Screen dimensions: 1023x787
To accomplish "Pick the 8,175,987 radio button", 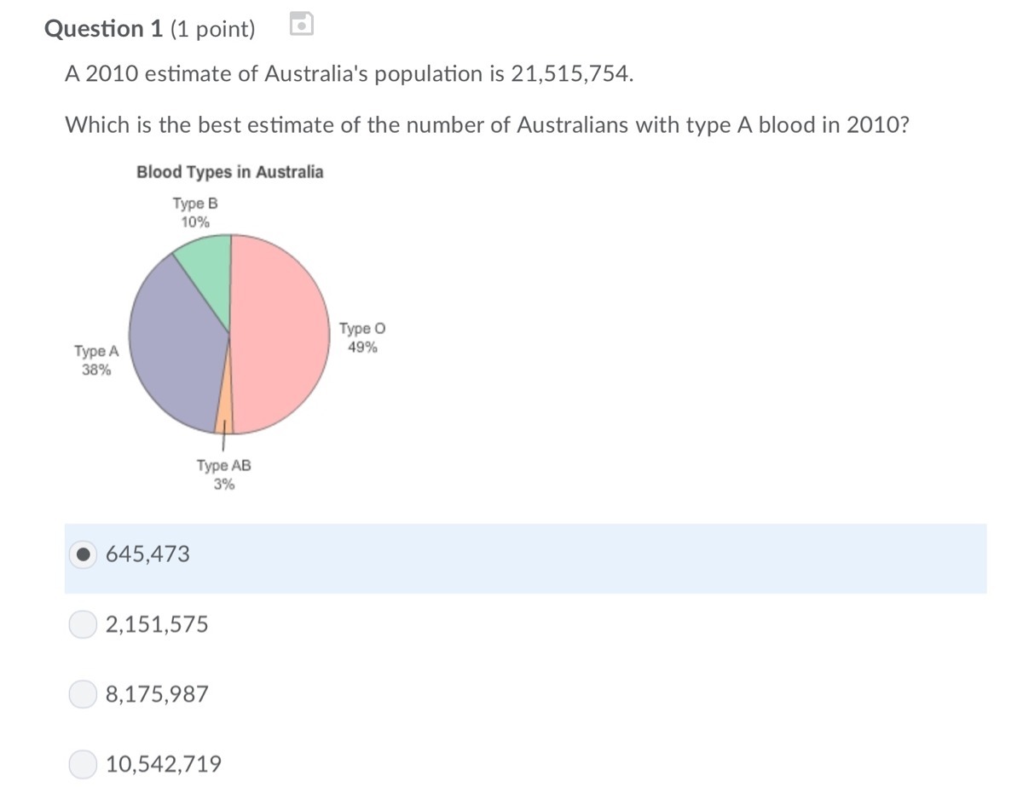I will [x=83, y=694].
